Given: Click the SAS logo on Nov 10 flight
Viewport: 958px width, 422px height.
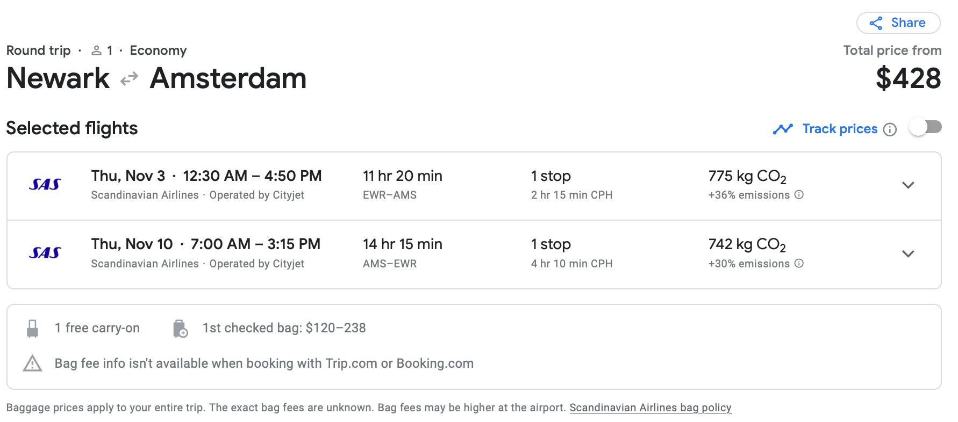Looking at the screenshot, I should coord(45,253).
